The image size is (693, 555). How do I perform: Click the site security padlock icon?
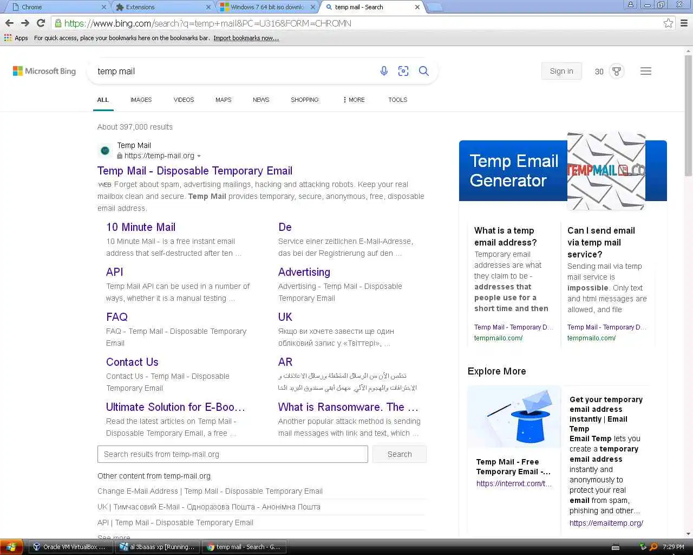tap(58, 23)
